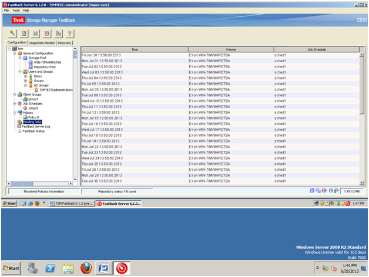Collapse the Client Groups node
The image size is (369, 277).
click(x=14, y=94)
